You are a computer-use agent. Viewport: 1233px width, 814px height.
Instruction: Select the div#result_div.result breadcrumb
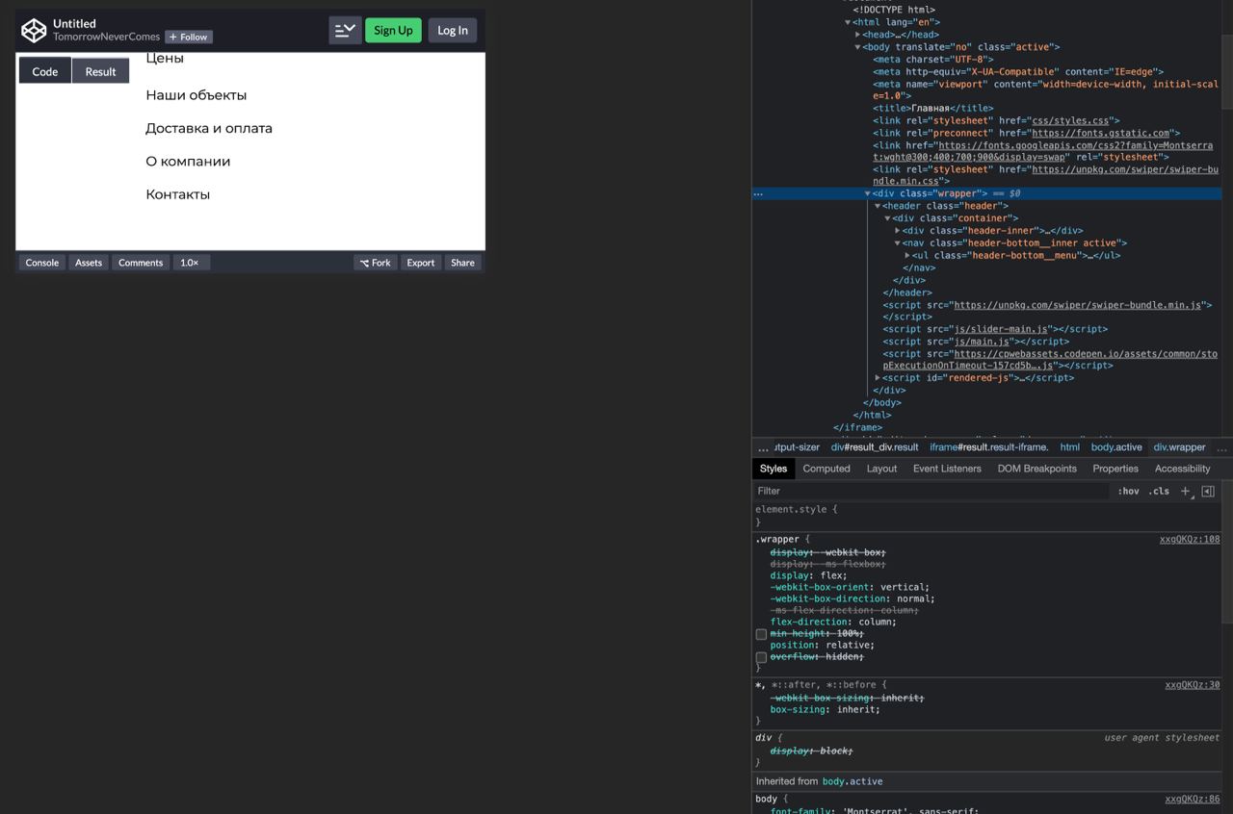click(x=875, y=447)
